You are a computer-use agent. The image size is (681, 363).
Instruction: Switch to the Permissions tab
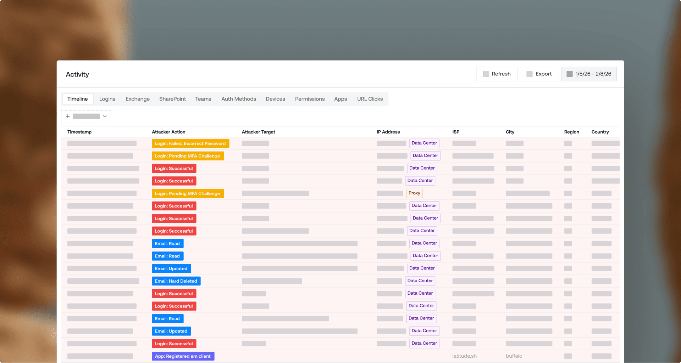pos(310,99)
